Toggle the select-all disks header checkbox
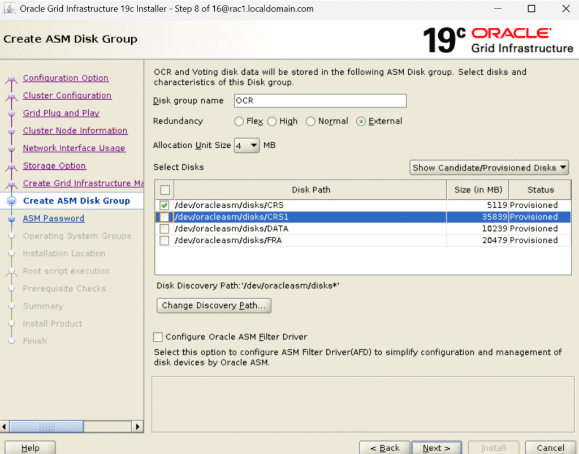Viewport: 579px width, 454px height. click(165, 190)
